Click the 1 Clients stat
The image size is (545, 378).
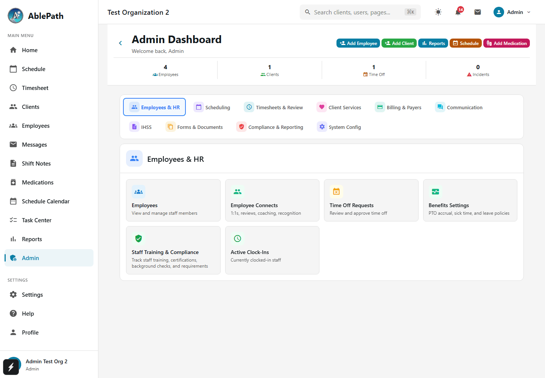point(269,70)
